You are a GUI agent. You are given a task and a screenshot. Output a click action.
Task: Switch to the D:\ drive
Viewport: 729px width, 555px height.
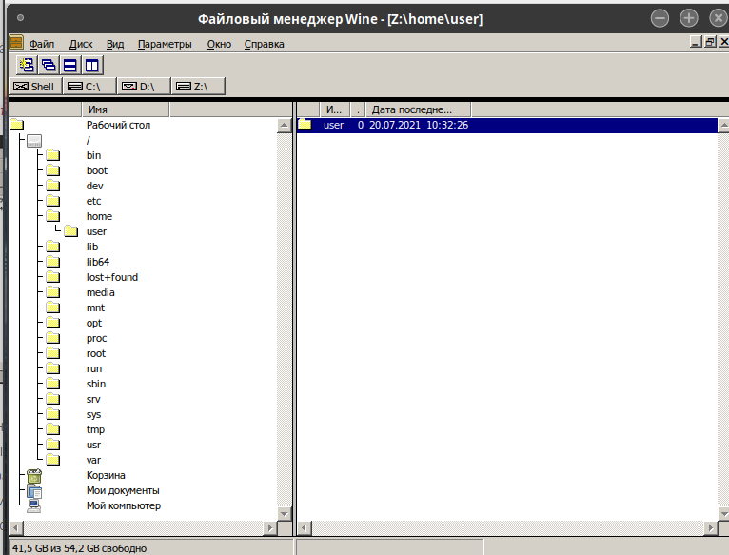(144, 87)
